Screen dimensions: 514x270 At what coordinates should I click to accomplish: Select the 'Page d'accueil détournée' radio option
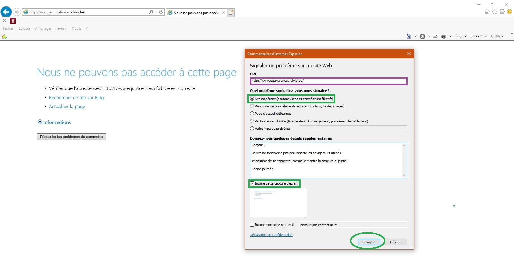pos(252,114)
